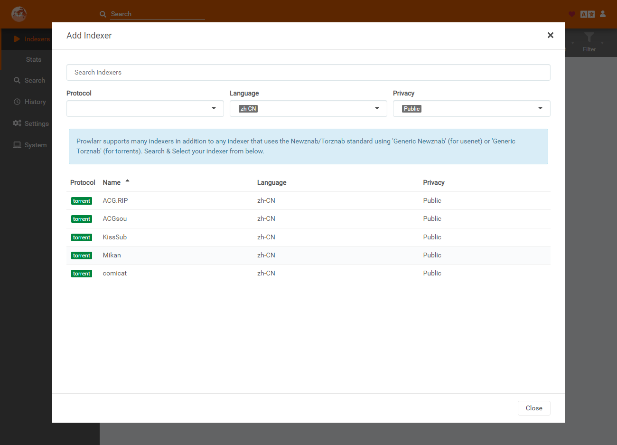The image size is (617, 445).
Task: Open the Protocol dropdown
Action: [x=145, y=108]
